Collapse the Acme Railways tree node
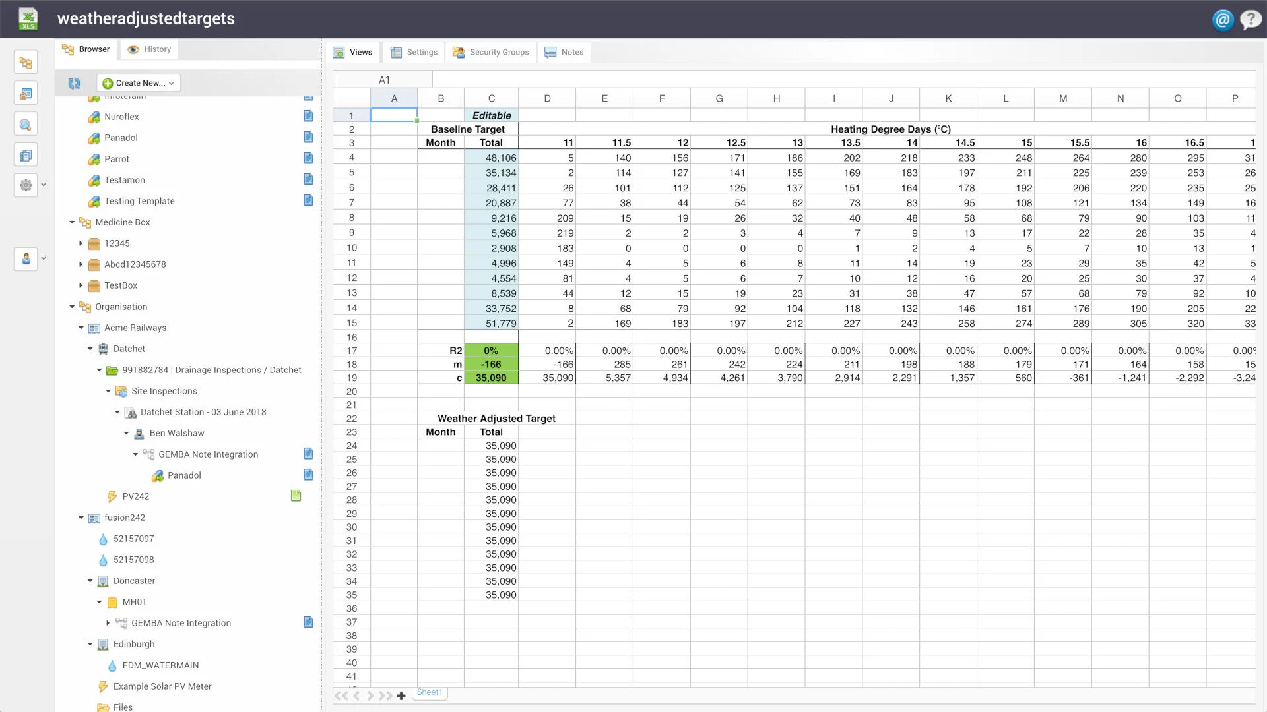1267x712 pixels. pos(81,328)
